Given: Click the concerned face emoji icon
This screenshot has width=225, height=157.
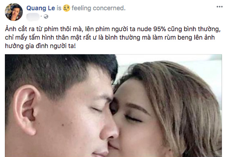Looking at the screenshot, I should coord(66,8).
